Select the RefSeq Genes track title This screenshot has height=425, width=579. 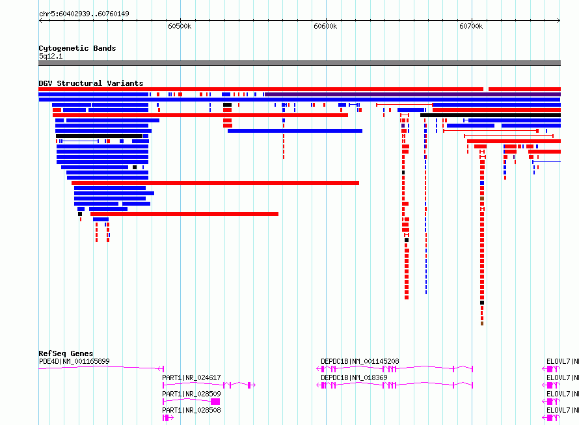point(66,353)
